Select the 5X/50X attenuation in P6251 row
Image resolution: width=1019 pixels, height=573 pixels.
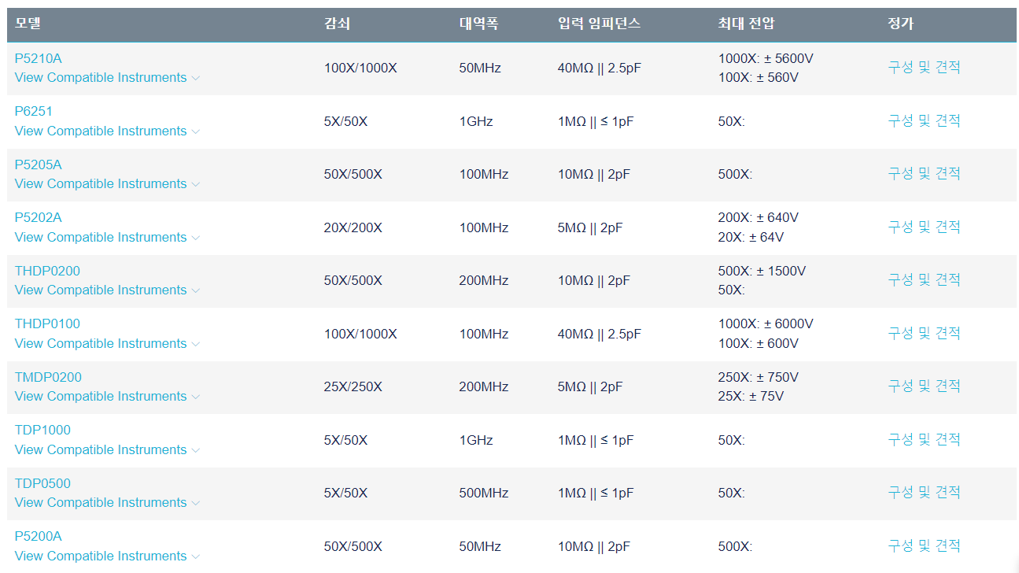click(345, 121)
